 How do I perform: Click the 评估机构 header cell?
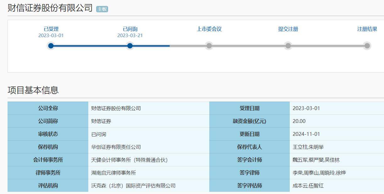click(48, 186)
